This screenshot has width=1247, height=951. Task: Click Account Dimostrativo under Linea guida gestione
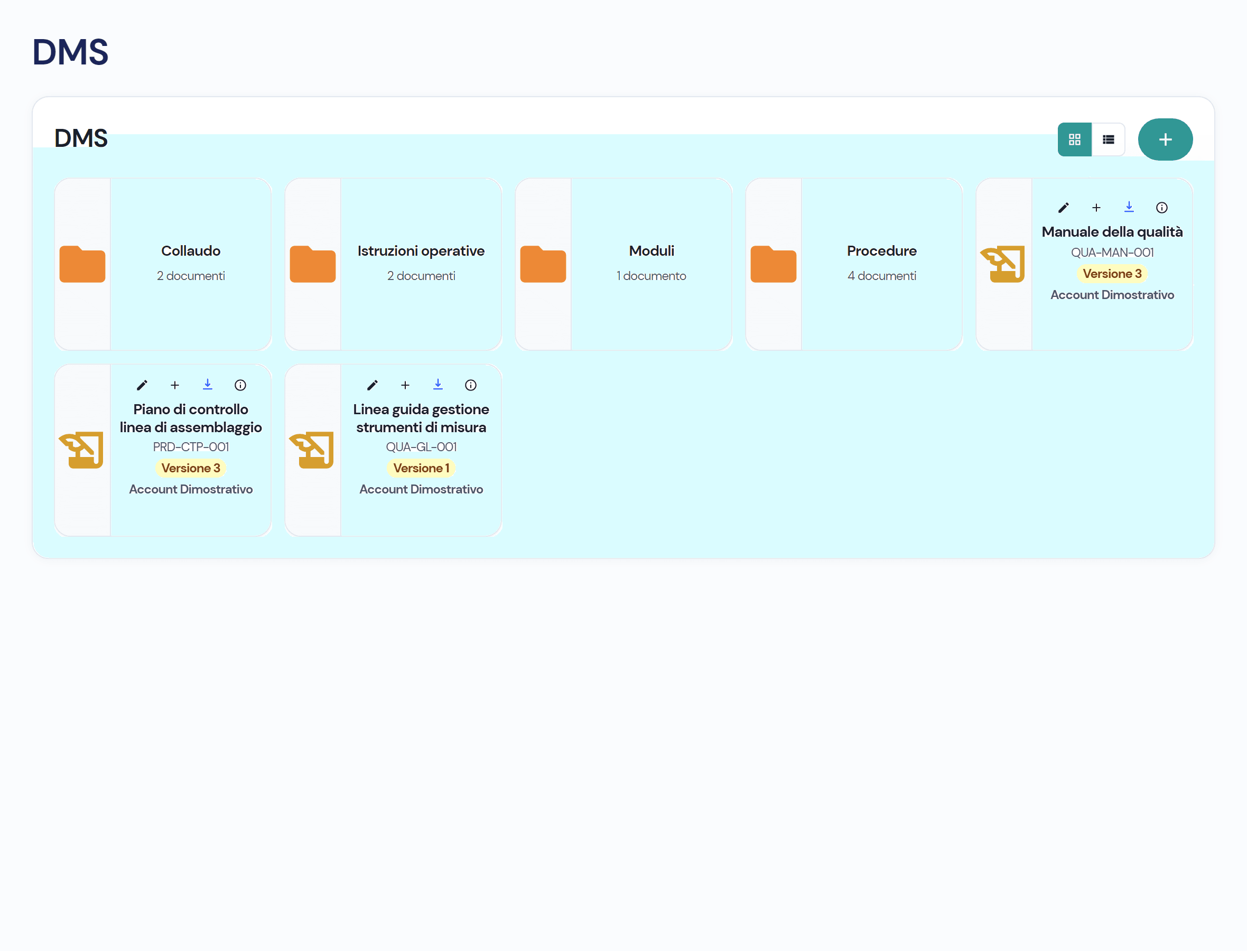pyautogui.click(x=421, y=490)
